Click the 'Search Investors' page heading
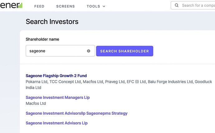Viewport: 215px width, 133px height. coord(52,22)
